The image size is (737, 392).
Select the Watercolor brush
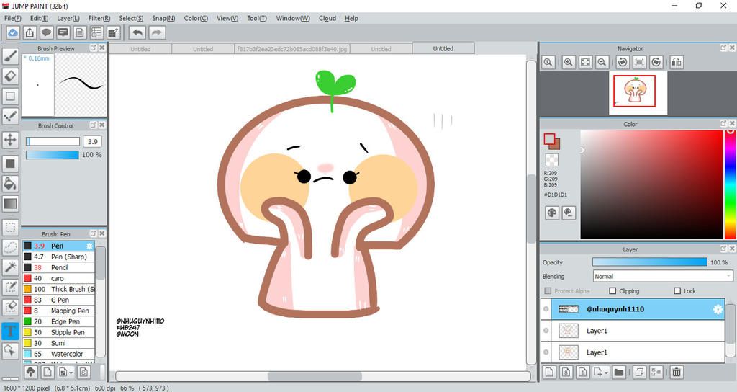[59, 354]
